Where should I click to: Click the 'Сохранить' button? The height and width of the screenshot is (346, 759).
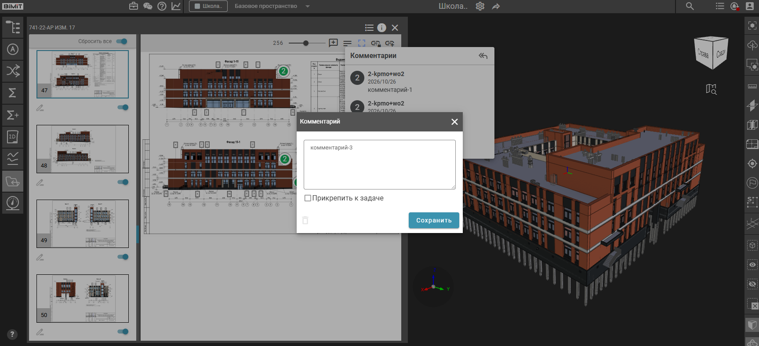click(434, 220)
